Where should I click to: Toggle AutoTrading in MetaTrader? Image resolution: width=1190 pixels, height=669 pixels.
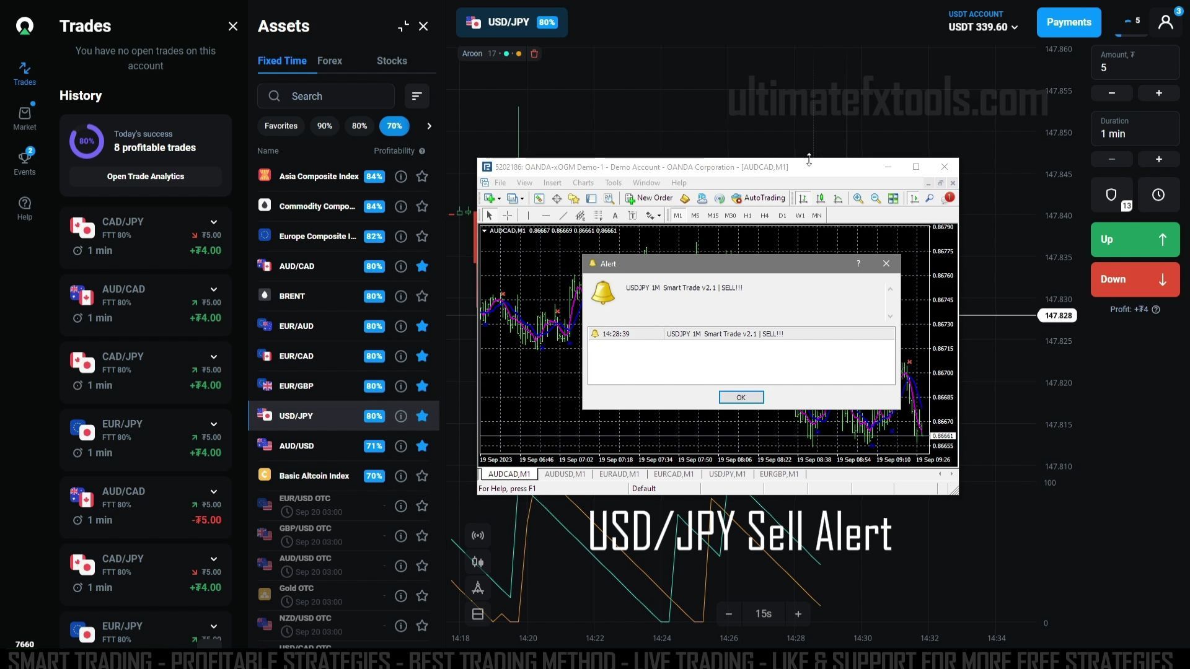click(x=758, y=198)
